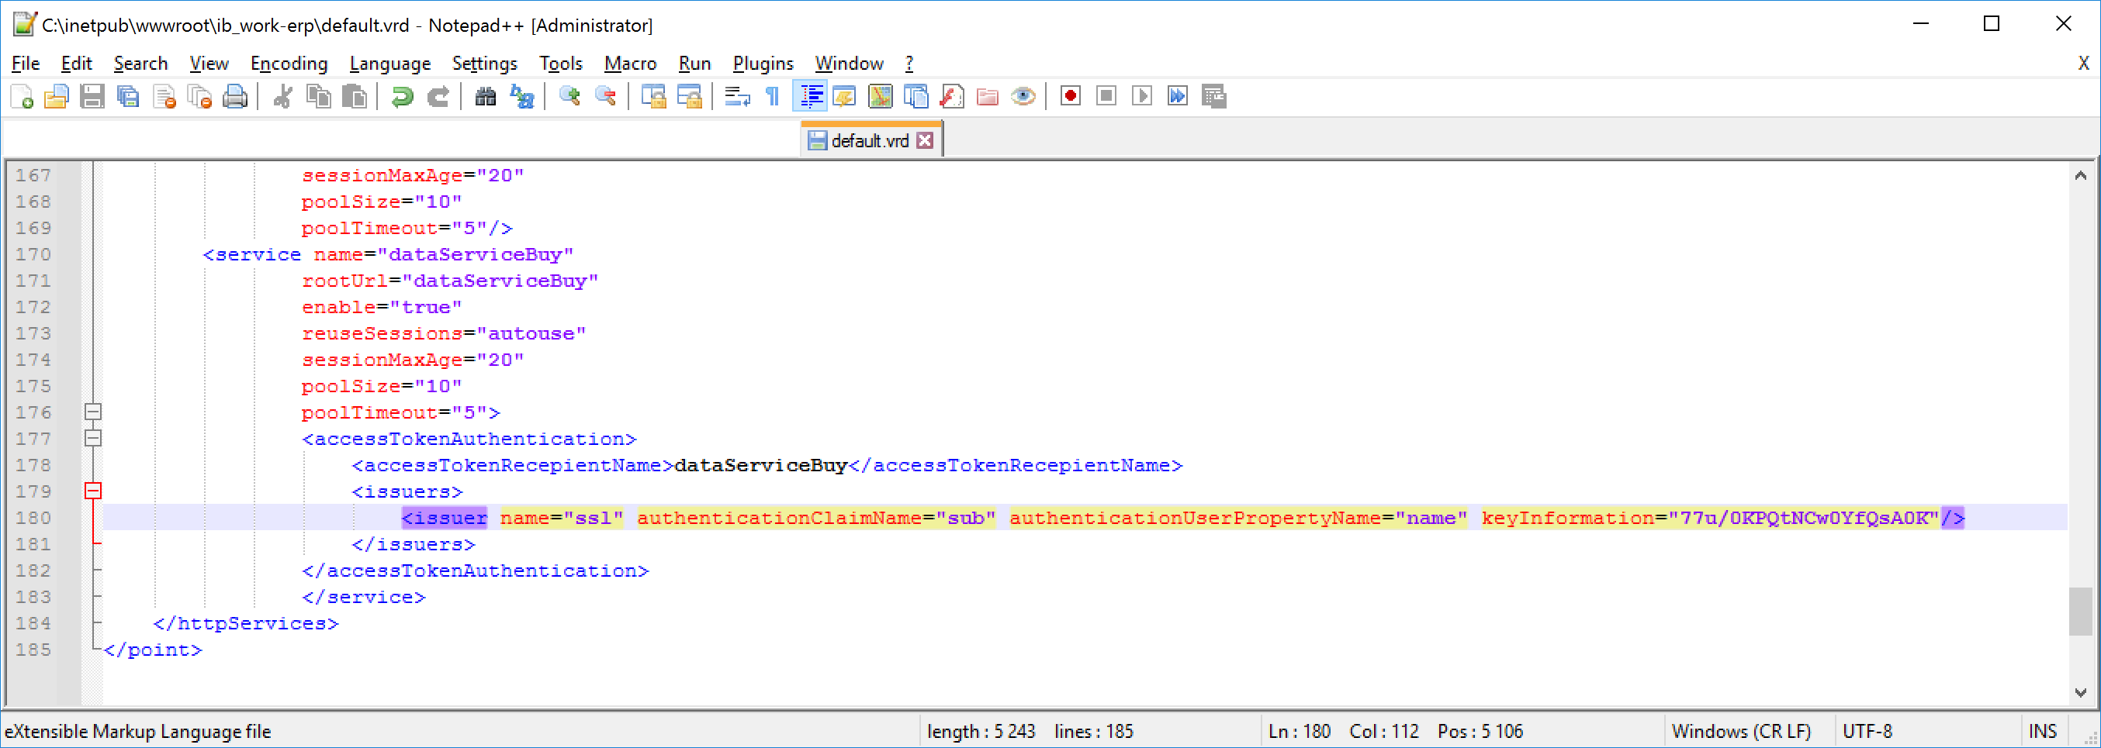Open the Run menu
Viewport: 2101px width, 748px height.
pyautogui.click(x=694, y=64)
